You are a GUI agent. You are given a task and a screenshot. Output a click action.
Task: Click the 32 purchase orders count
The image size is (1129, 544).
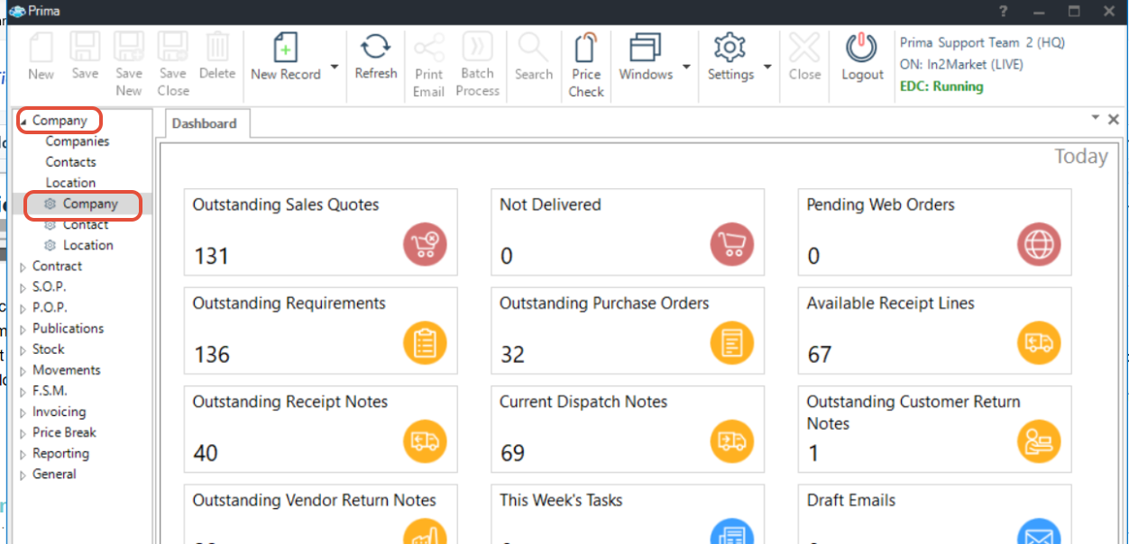pos(512,355)
